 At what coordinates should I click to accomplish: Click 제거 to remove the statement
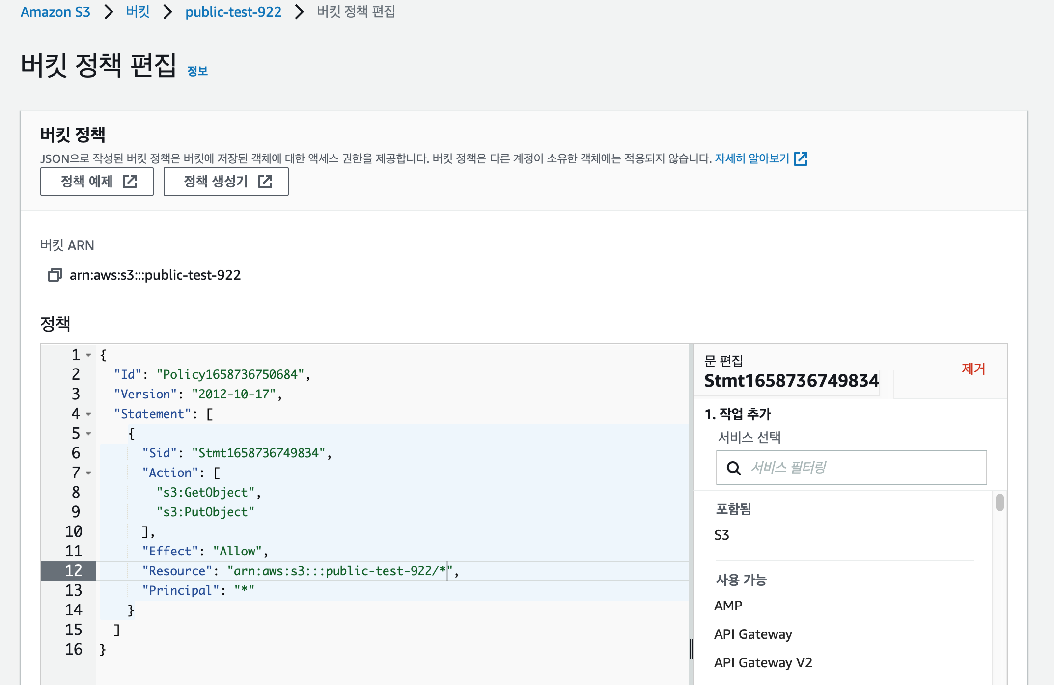tap(973, 369)
